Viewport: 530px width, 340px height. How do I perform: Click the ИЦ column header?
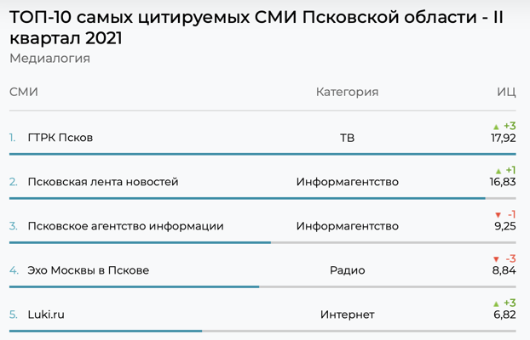pyautogui.click(x=506, y=92)
